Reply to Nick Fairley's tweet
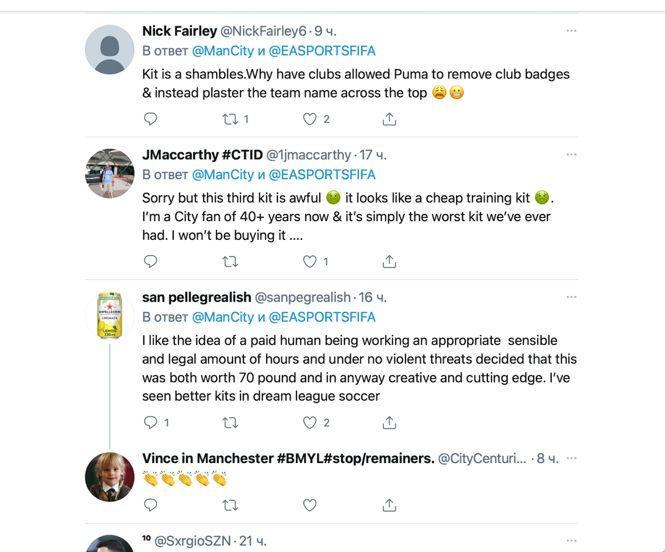Viewport: 665px width, 552px height. click(150, 119)
